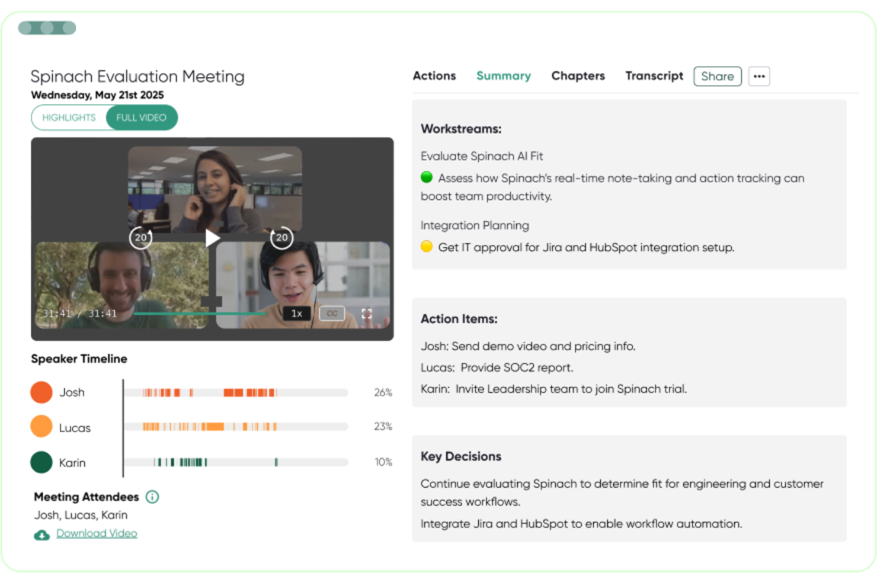Click the video progress bar
Image resolution: width=877 pixels, height=584 pixels.
coord(200,314)
